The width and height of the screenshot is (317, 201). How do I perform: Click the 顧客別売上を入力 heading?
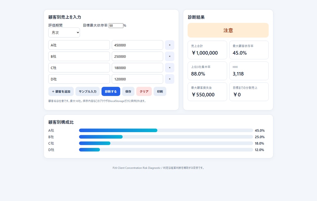[65, 17]
